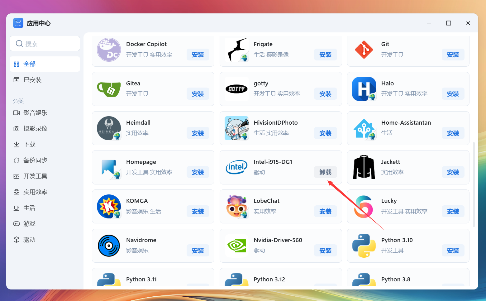Viewport: 486px width, 301px height.
Task: Open the 备份同步 category
Action: tap(45, 160)
